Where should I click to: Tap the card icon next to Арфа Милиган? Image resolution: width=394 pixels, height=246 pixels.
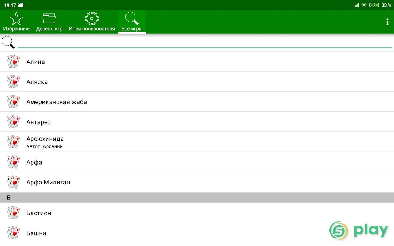(x=13, y=182)
